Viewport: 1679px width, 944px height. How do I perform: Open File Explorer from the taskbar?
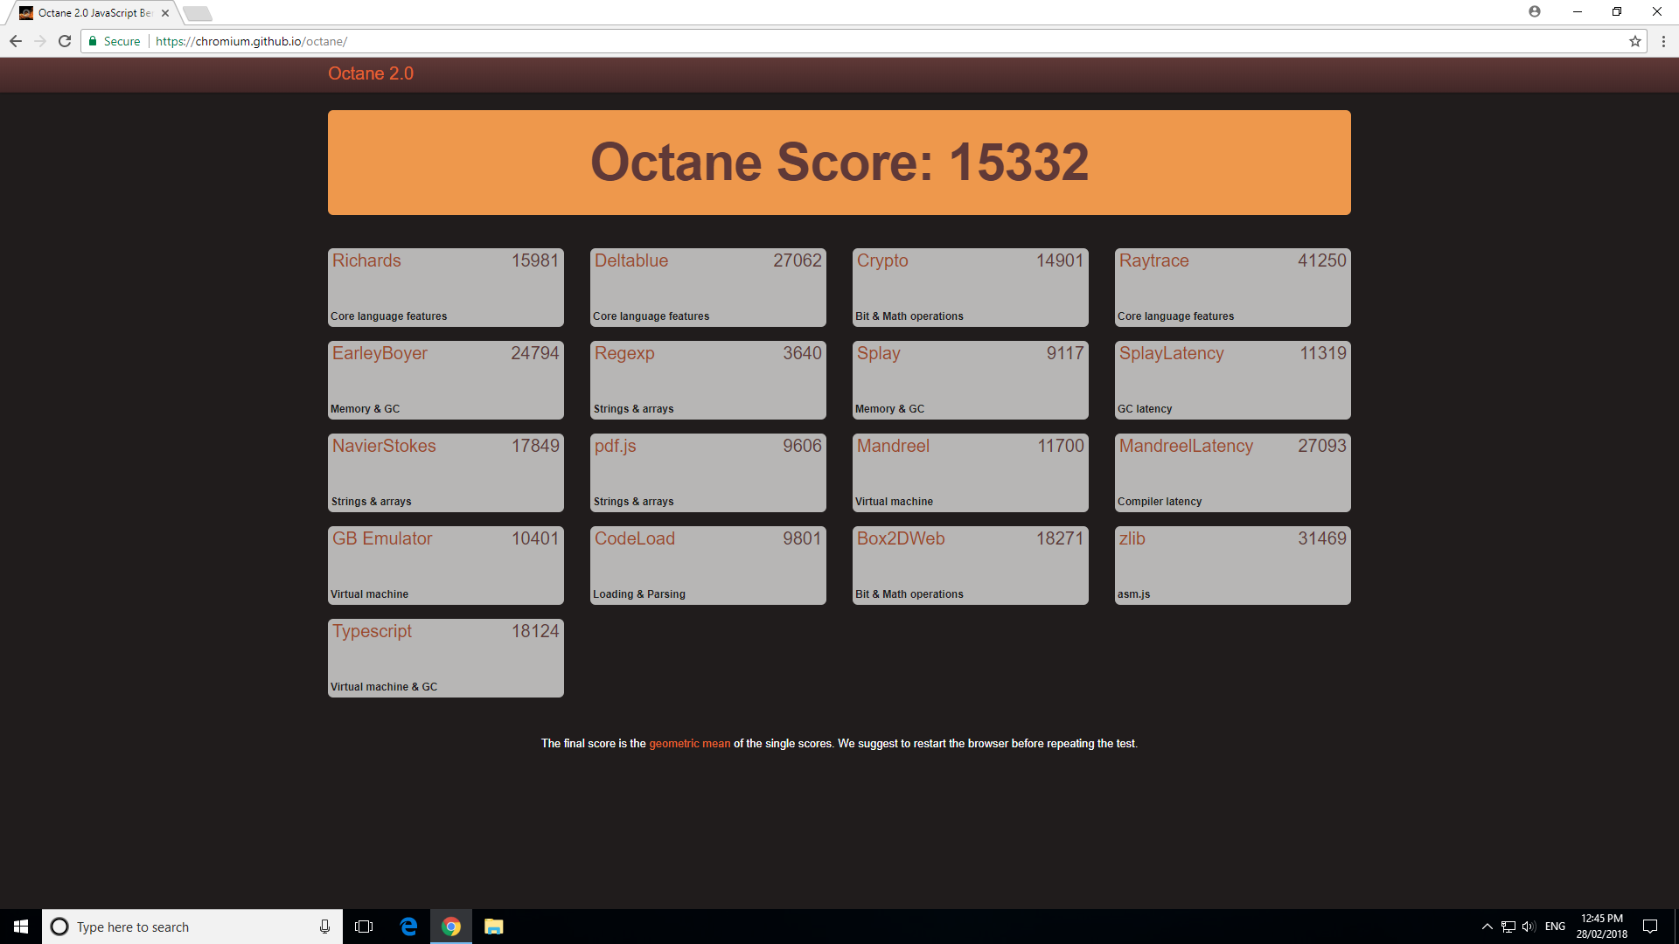[x=494, y=927]
